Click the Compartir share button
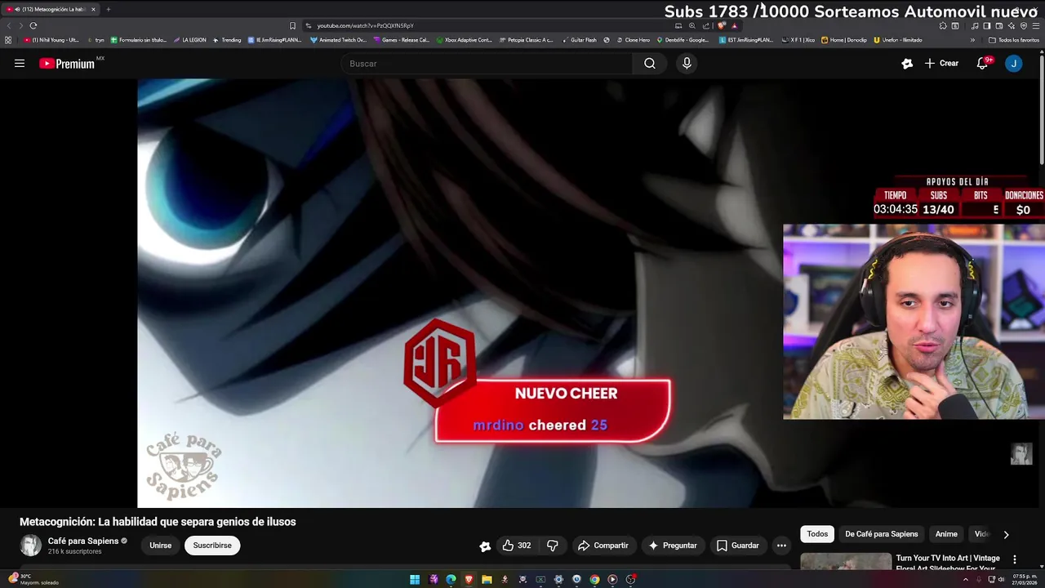 click(x=603, y=546)
